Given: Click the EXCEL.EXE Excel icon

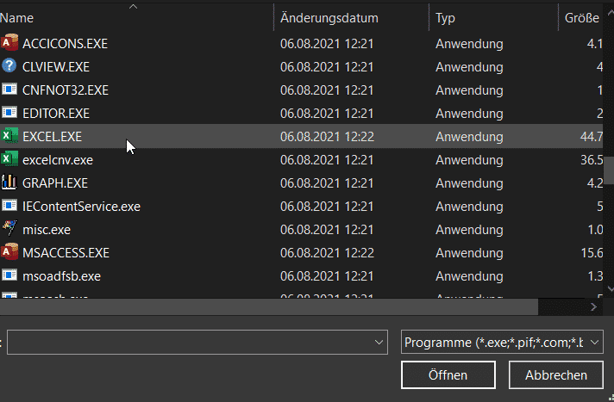Looking at the screenshot, I should [x=9, y=136].
